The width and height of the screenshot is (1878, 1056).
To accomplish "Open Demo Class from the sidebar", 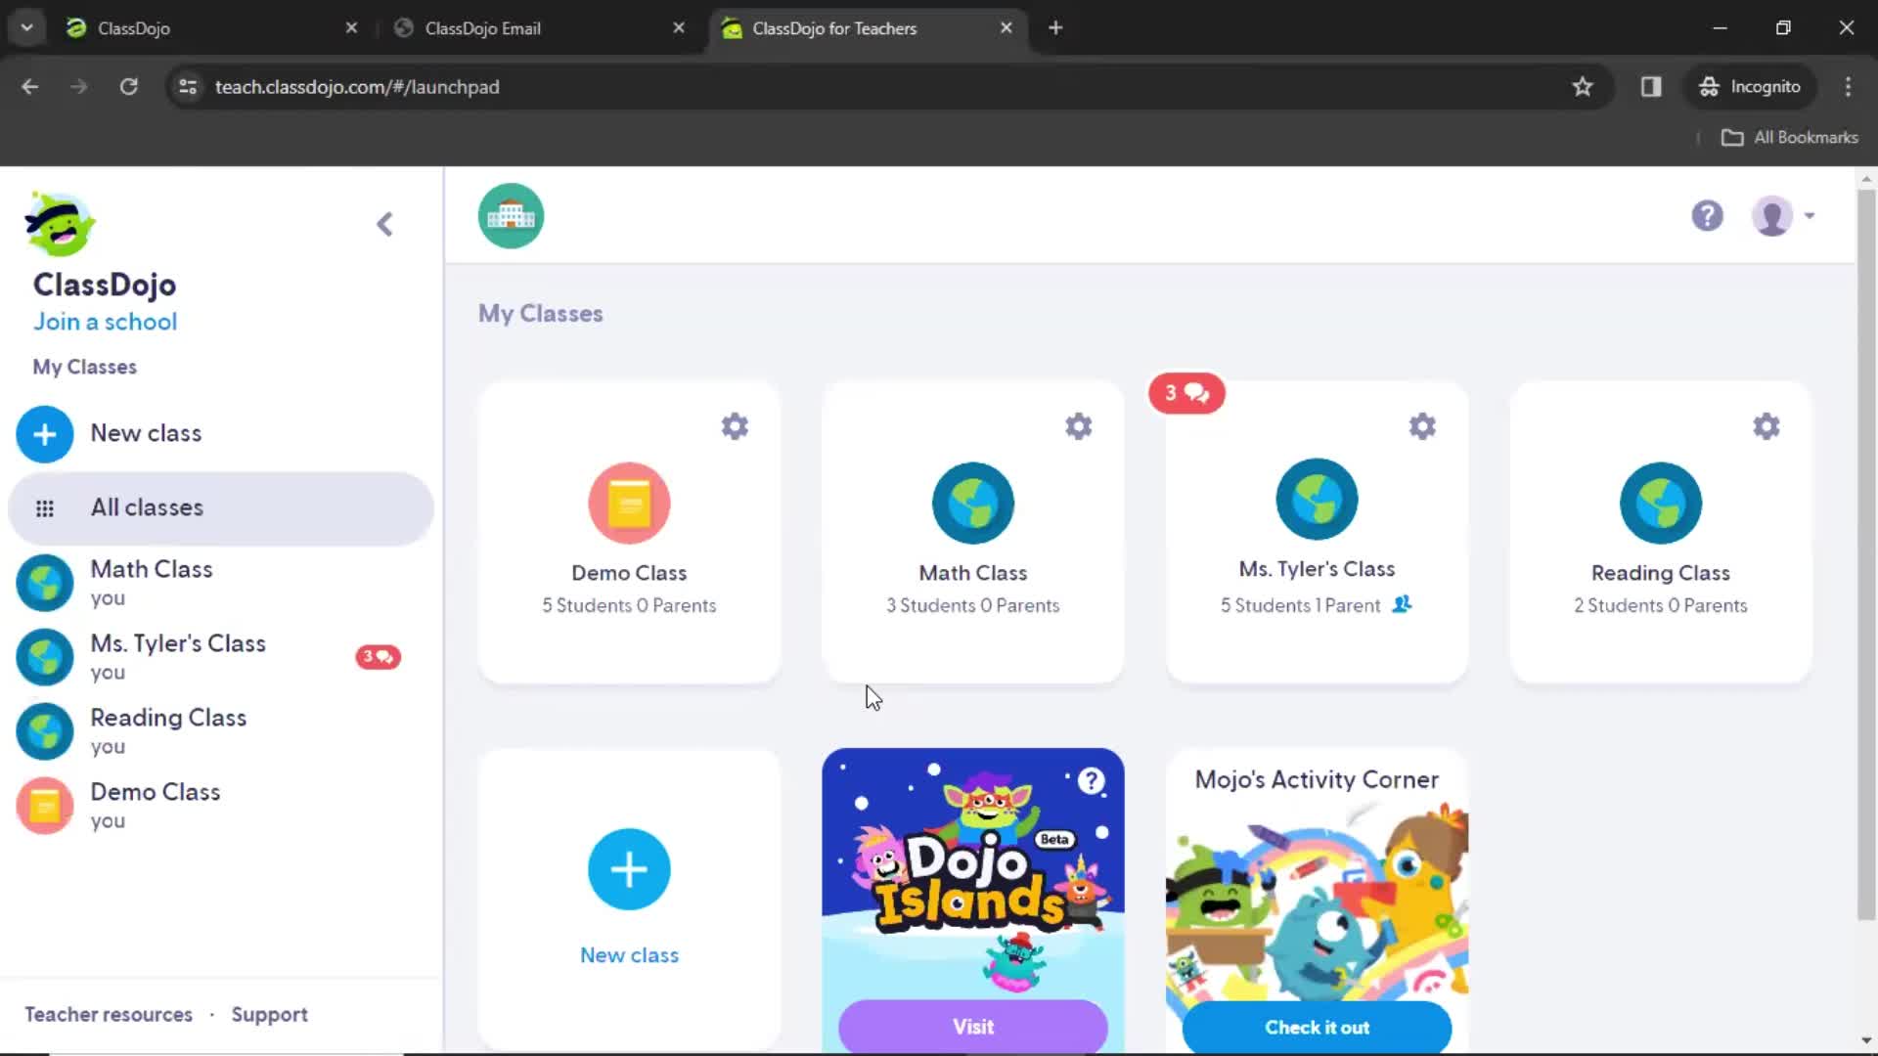I will point(221,806).
